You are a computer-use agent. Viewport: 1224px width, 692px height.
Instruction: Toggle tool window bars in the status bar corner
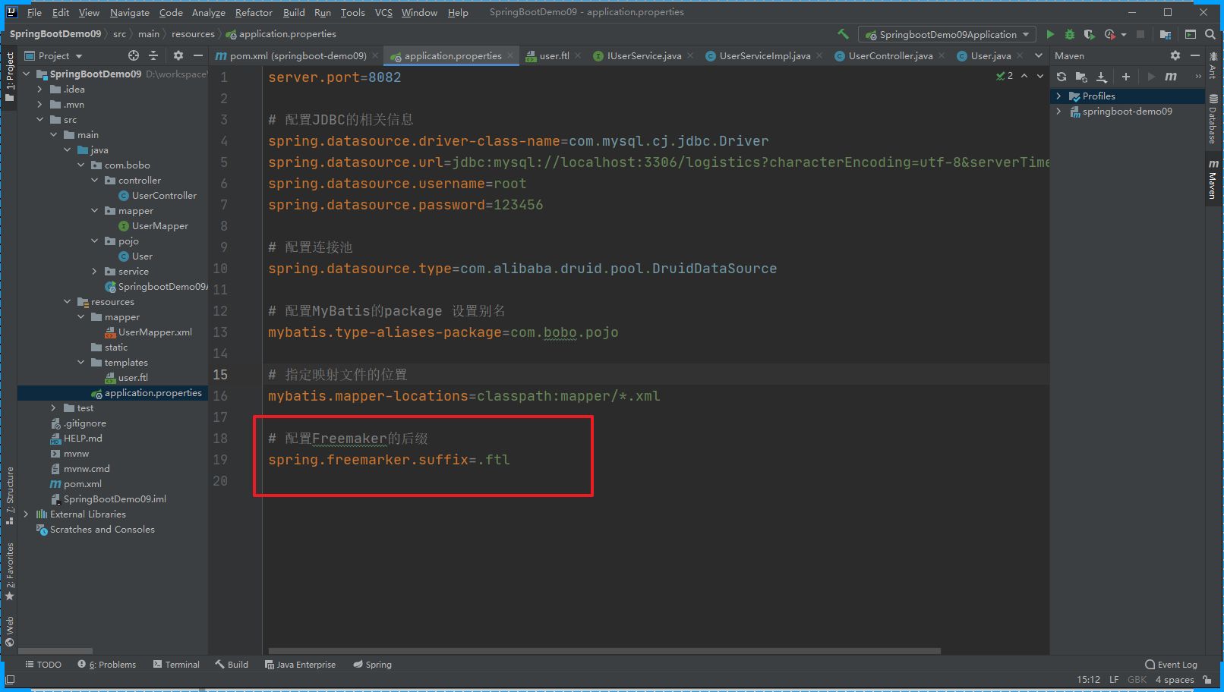coord(10,680)
